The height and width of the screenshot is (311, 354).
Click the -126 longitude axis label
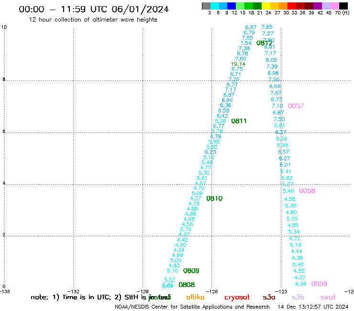[x=212, y=291]
